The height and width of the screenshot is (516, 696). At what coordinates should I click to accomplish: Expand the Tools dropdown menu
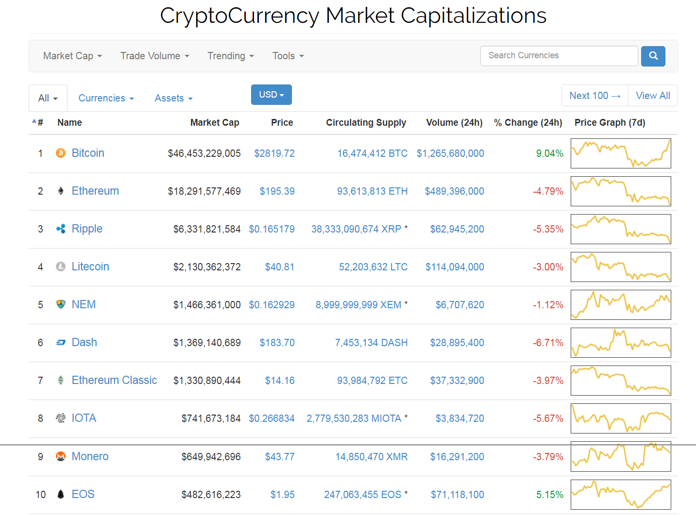[x=288, y=56]
